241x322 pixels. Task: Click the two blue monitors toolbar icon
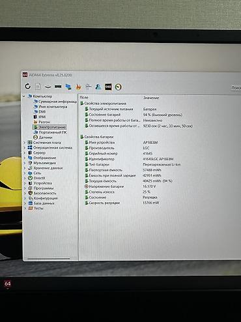(x=68, y=87)
